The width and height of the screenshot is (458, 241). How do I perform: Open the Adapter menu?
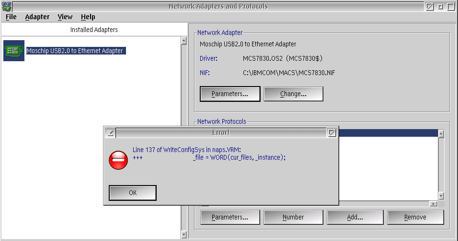(x=37, y=17)
